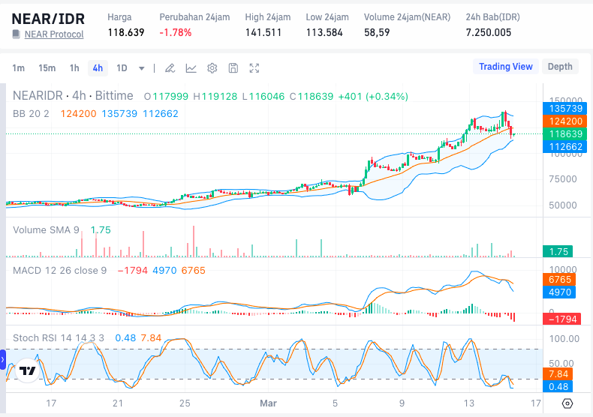Click the 112662 lower band price label
The image size is (593, 417).
pyautogui.click(x=565, y=146)
